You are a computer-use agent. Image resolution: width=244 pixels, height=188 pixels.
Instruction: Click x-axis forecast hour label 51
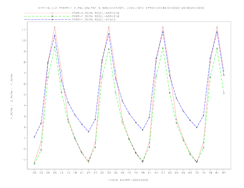coord(149,173)
